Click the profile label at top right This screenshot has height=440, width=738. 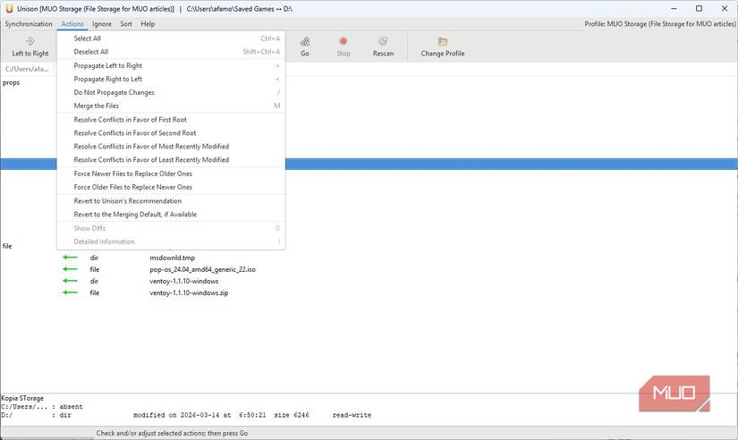tap(660, 24)
